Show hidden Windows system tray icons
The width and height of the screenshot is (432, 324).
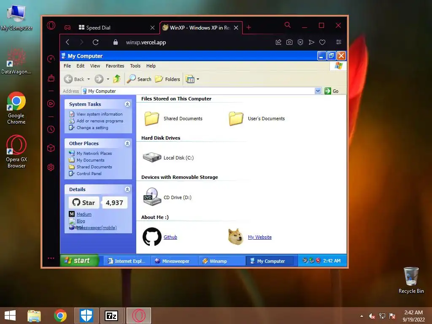[x=362, y=316]
